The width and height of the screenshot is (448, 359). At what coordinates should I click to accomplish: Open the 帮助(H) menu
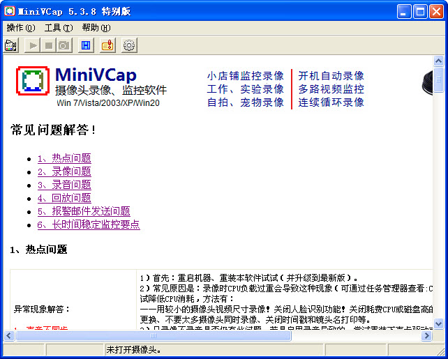click(96, 28)
